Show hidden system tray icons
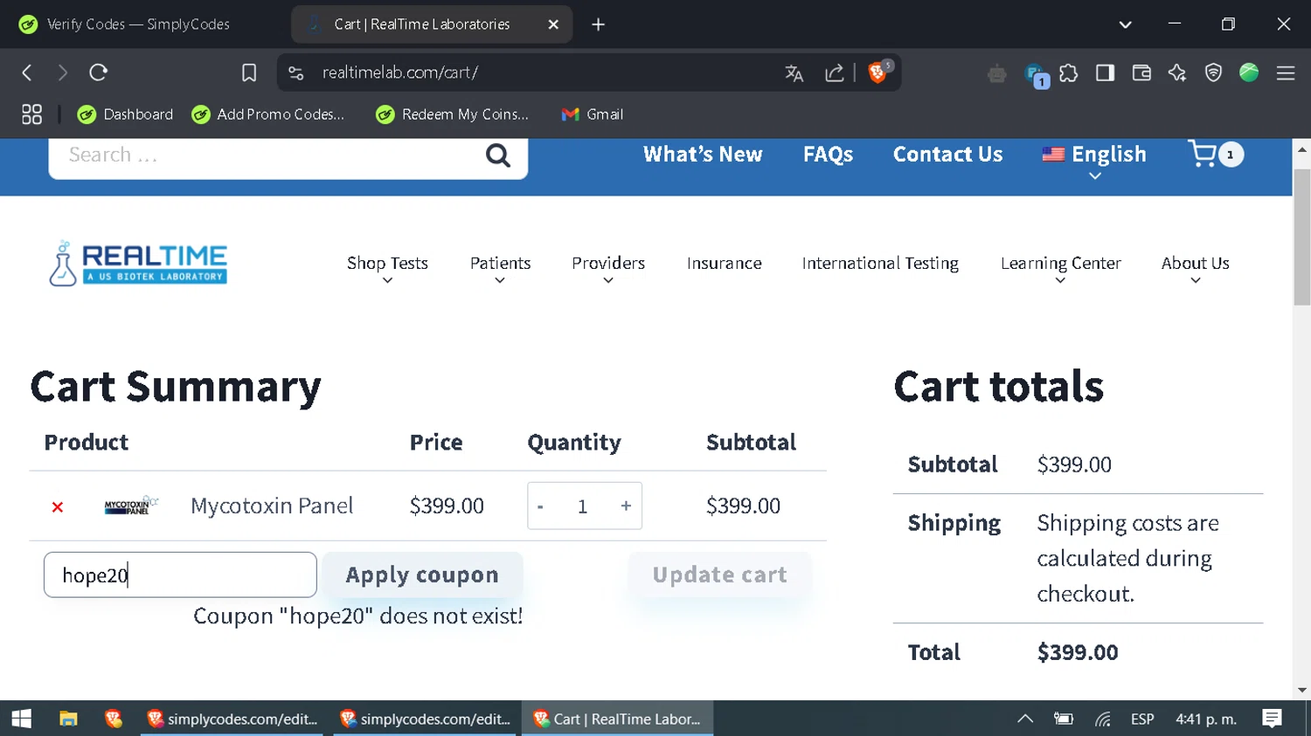The image size is (1311, 736). pos(1025,719)
